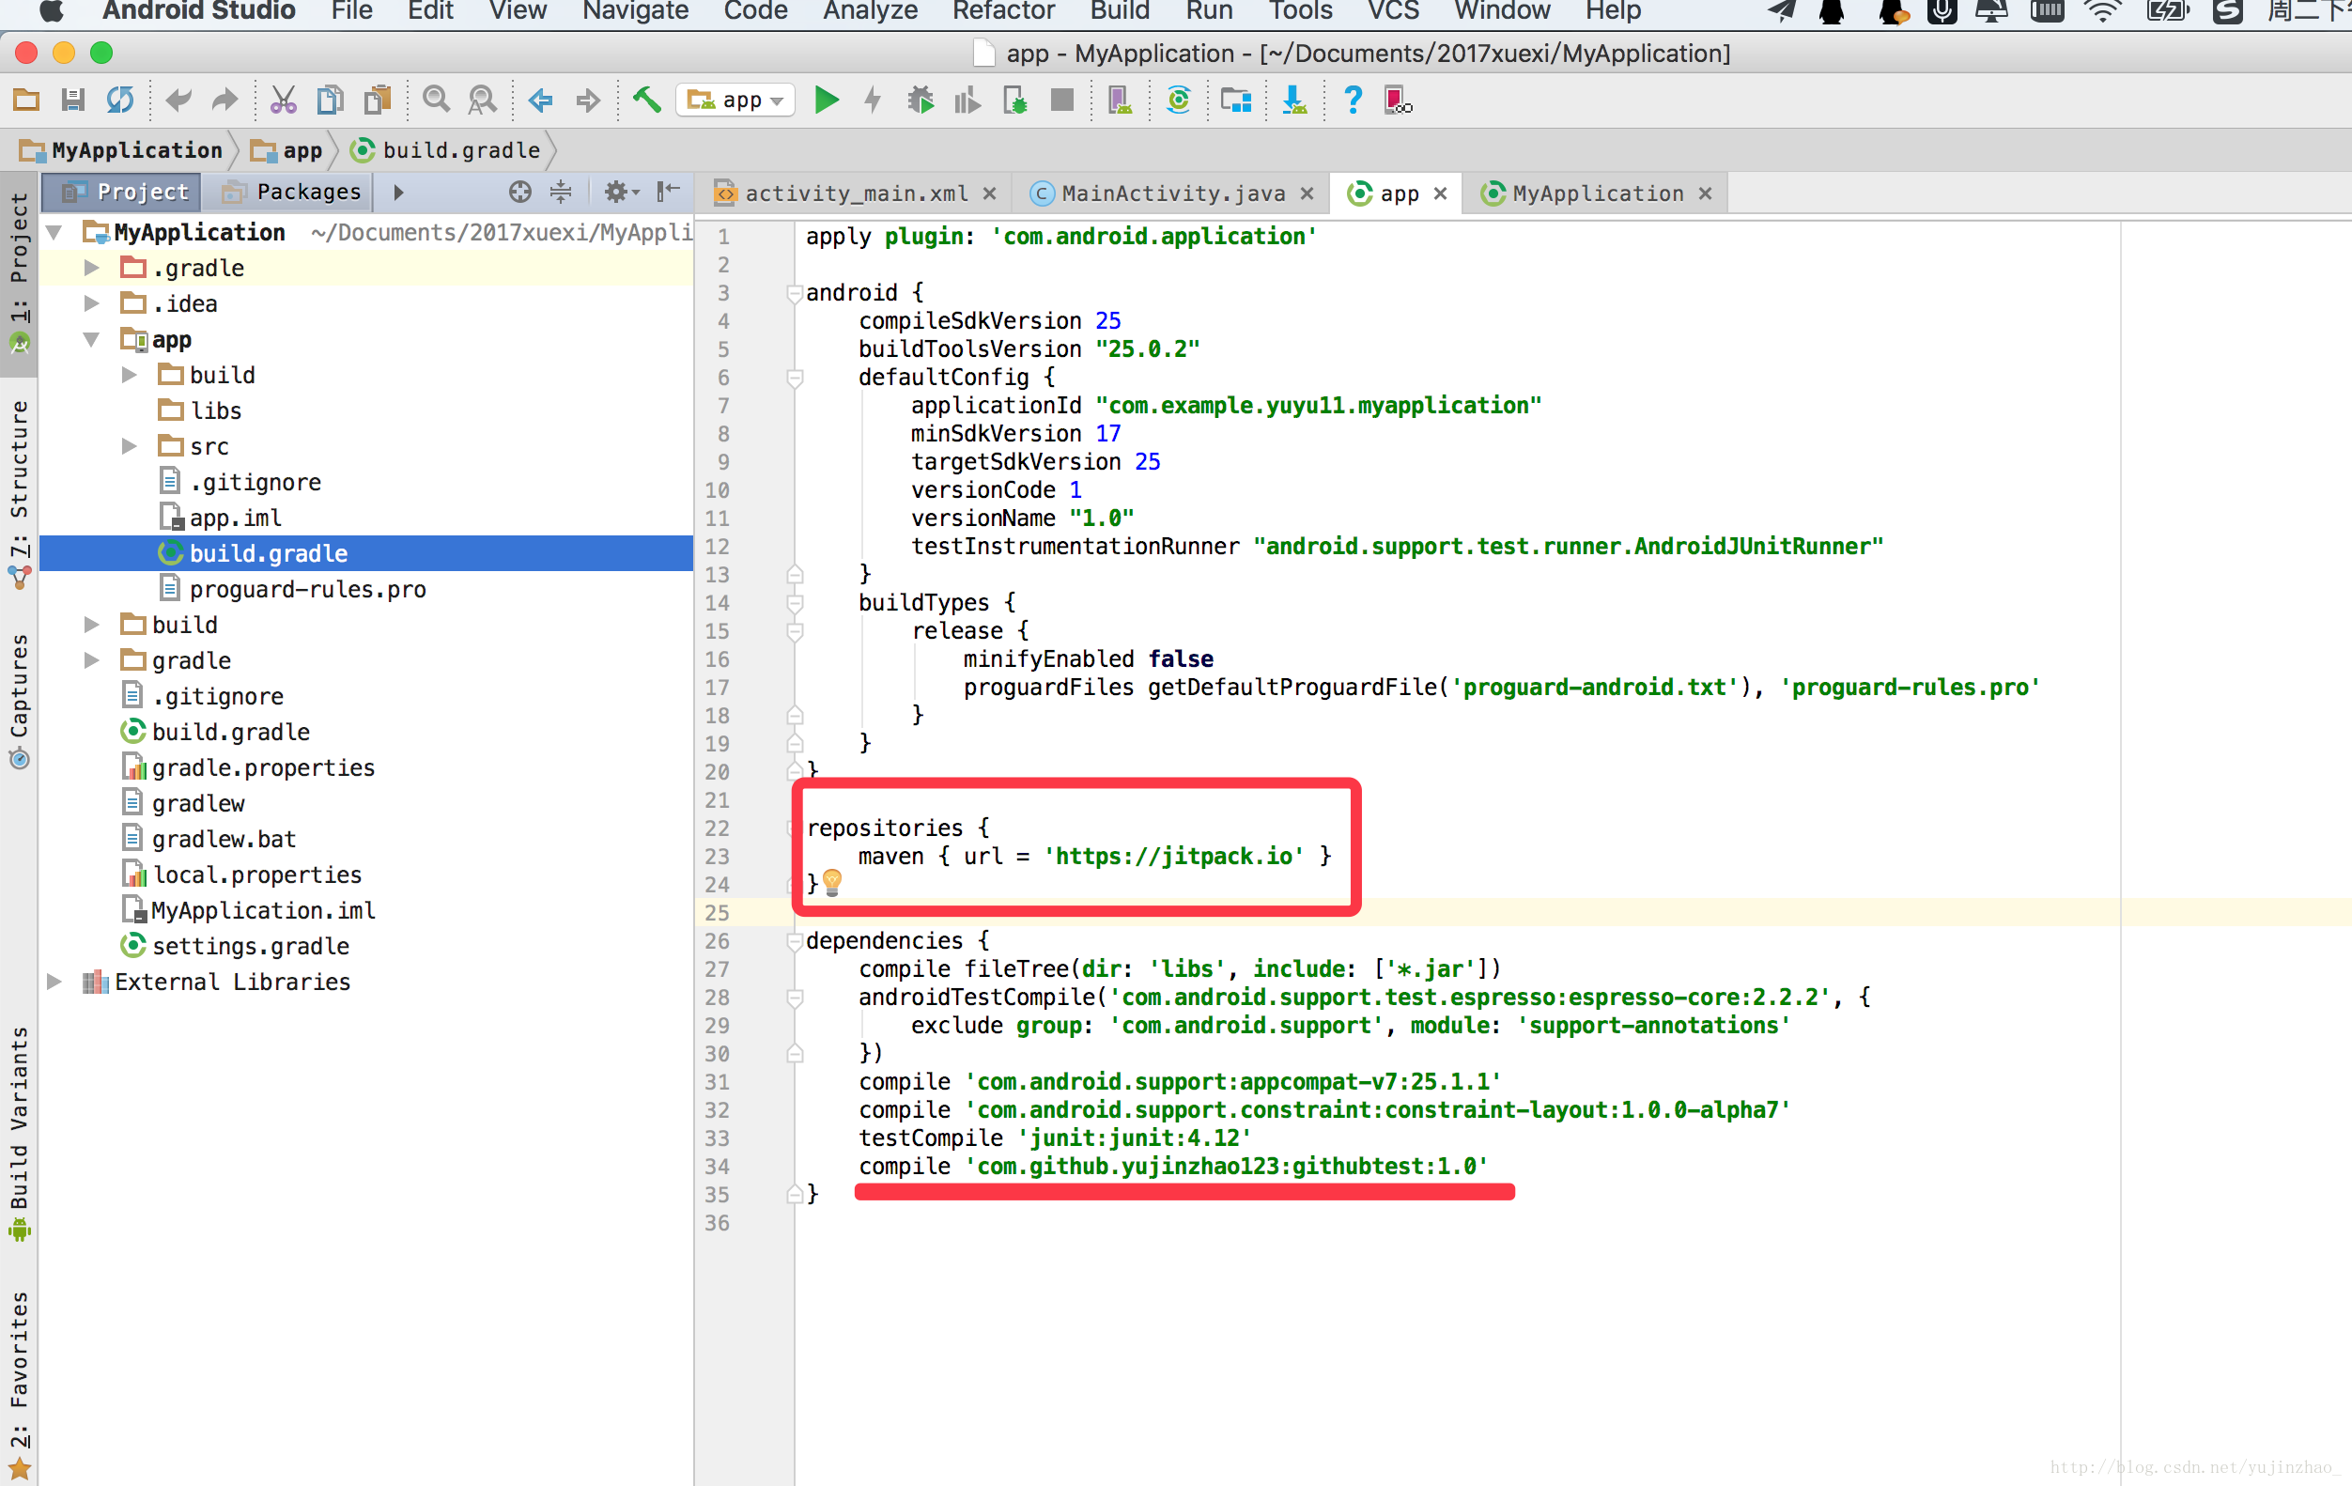This screenshot has height=1486, width=2352.
Task: Expand the root-level gradle folder
Action: 92,660
